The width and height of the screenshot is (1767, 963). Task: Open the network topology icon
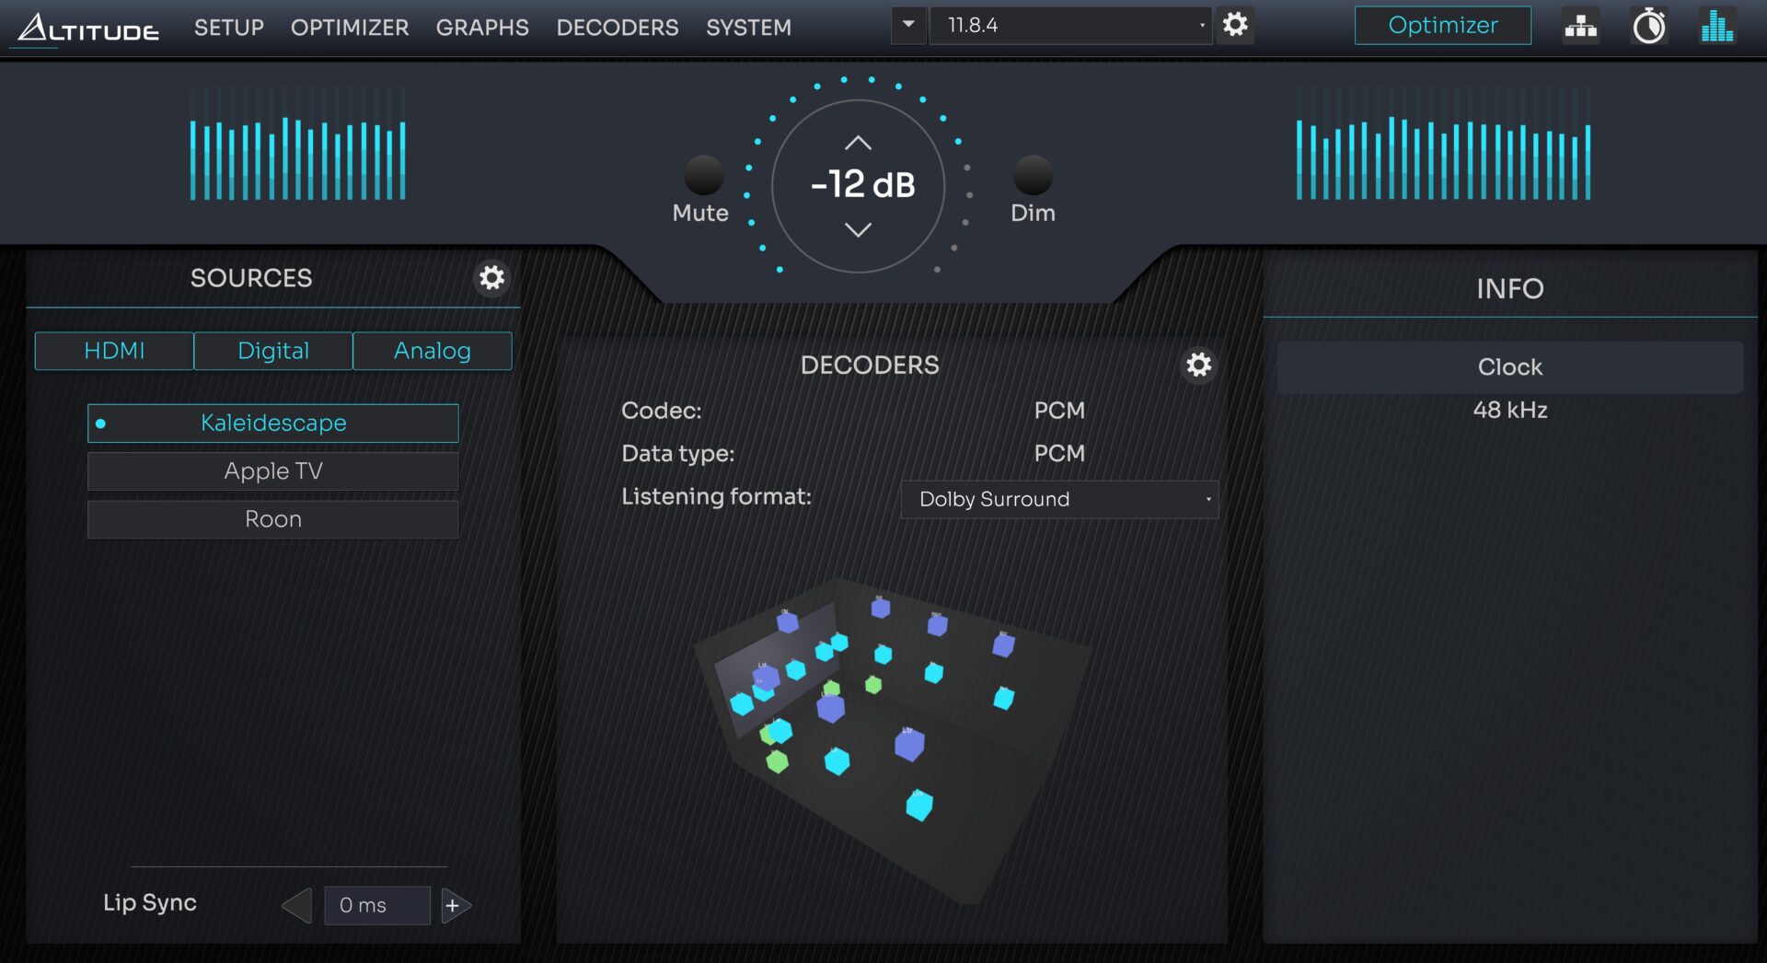click(x=1580, y=27)
